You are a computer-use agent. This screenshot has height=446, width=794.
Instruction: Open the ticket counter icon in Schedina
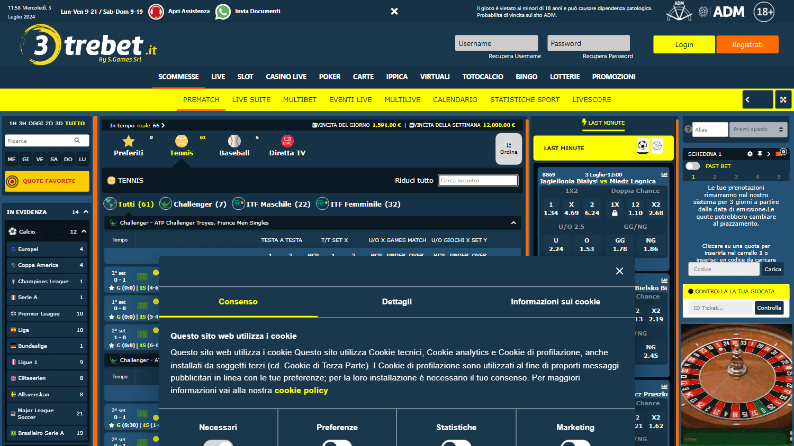[x=781, y=153]
